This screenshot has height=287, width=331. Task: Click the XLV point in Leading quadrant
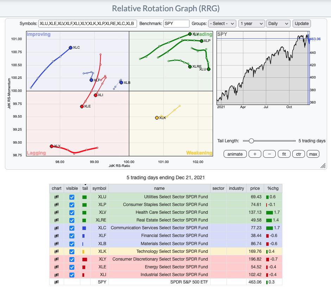(190, 34)
